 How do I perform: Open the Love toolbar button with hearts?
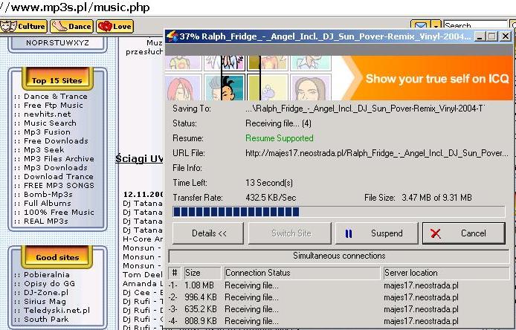pos(115,26)
